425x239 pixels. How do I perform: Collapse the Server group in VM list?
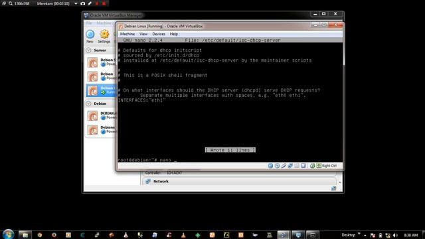pyautogui.click(x=88, y=50)
